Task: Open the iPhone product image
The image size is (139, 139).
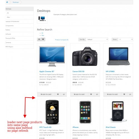Action: pyautogui.click(x=85, y=112)
